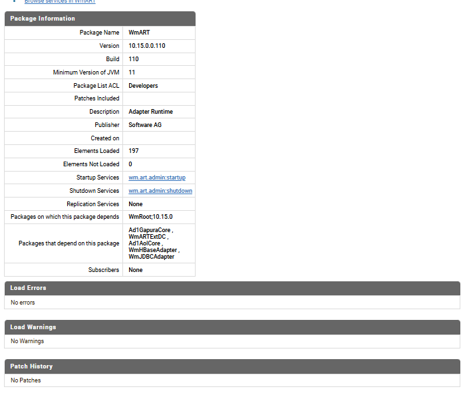Click the Packages that depend on this package label
This screenshot has height=413, width=465.
point(69,243)
